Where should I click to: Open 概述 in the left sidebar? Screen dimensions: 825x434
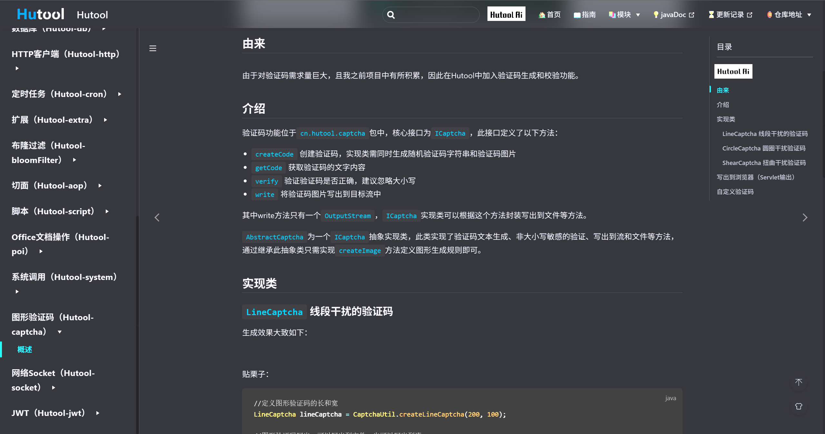(25, 349)
